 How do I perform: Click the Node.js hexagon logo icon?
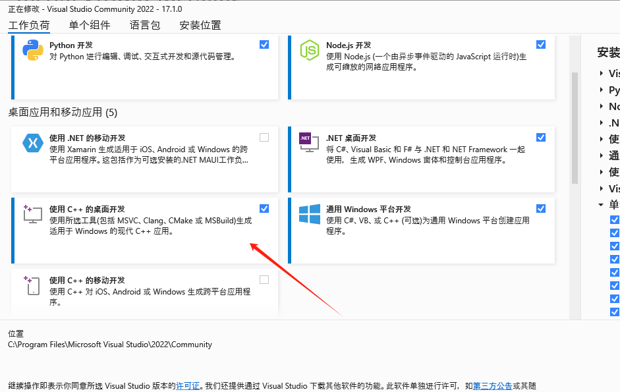(309, 50)
